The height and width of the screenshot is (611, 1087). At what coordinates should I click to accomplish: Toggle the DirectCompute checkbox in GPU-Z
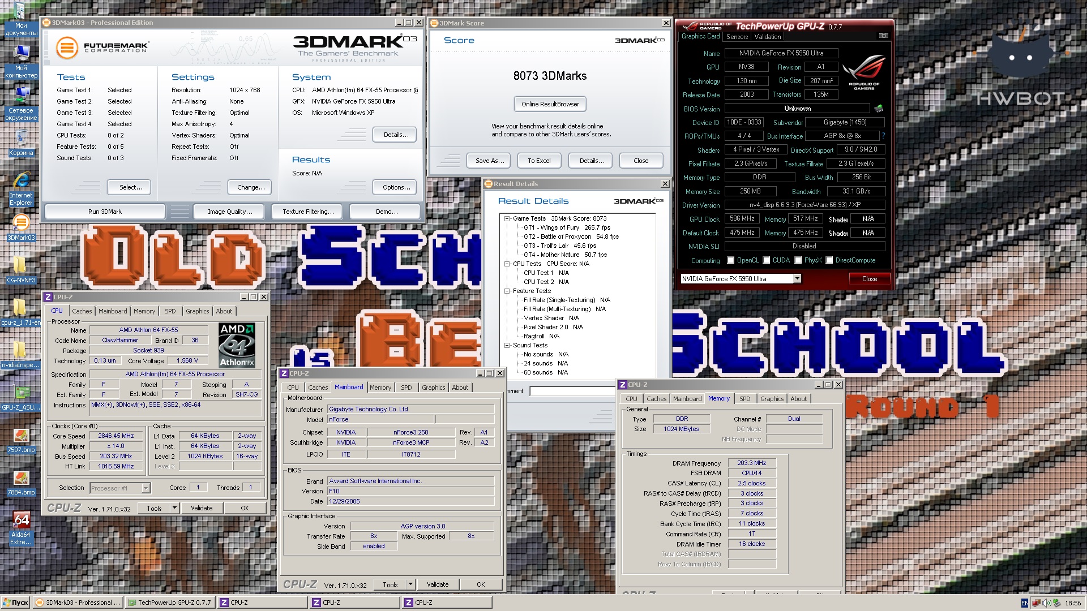tap(829, 260)
